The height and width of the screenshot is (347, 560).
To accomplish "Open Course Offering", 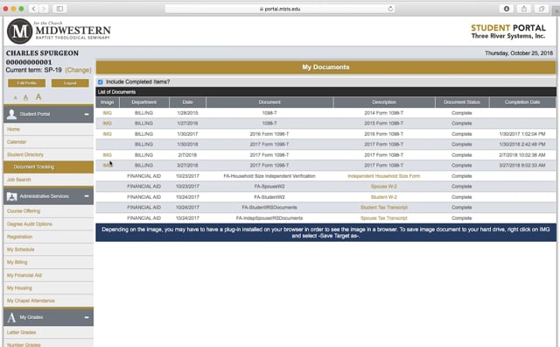I will tap(24, 211).
